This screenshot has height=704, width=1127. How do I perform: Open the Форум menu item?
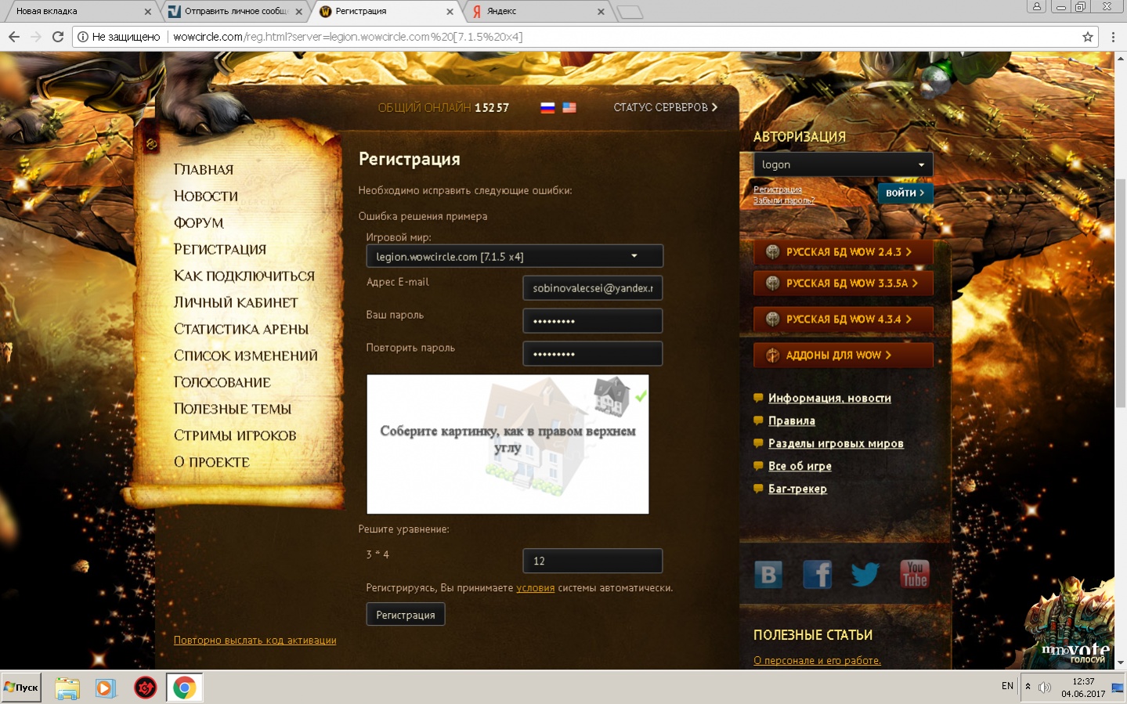[x=199, y=222]
